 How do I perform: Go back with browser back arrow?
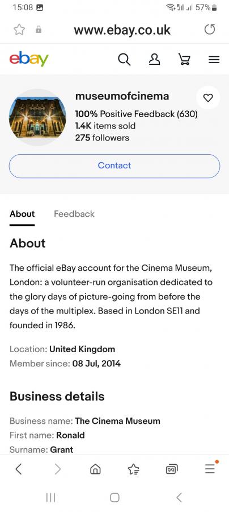[x=19, y=469]
